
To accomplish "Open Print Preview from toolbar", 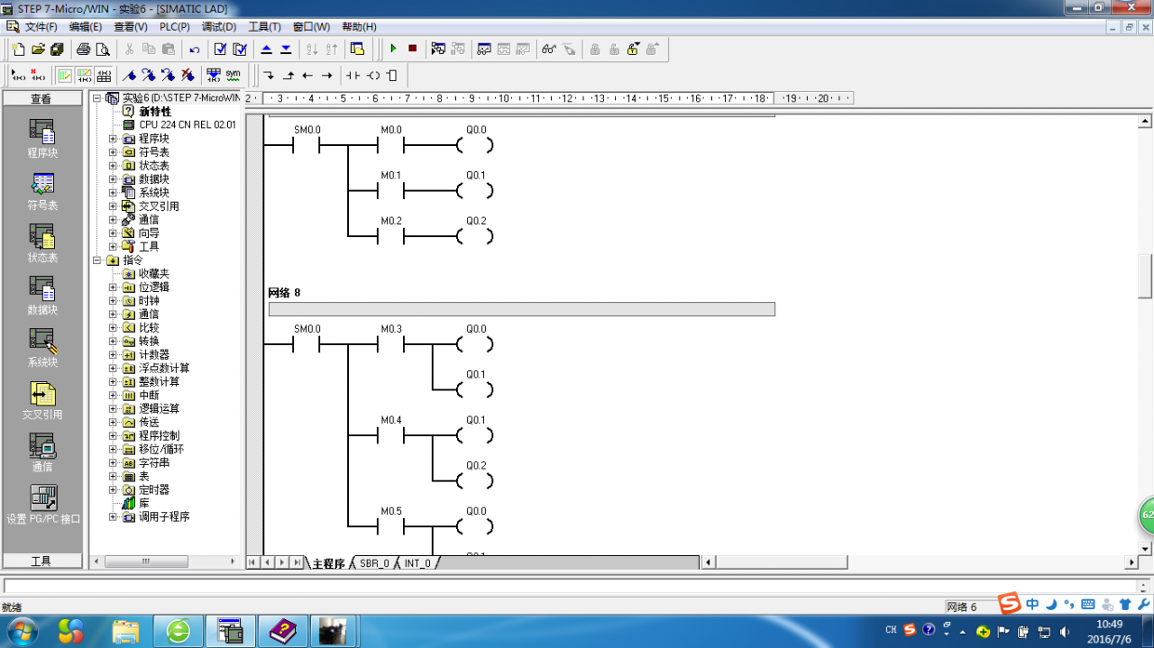I will [x=103, y=49].
